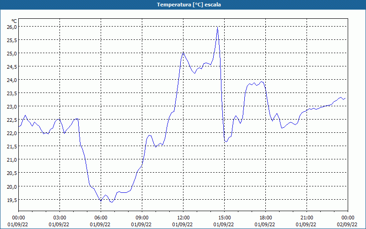Click the 21,0 y-axis label
Viewport: 366px width, 229px height.
[x=12, y=160]
